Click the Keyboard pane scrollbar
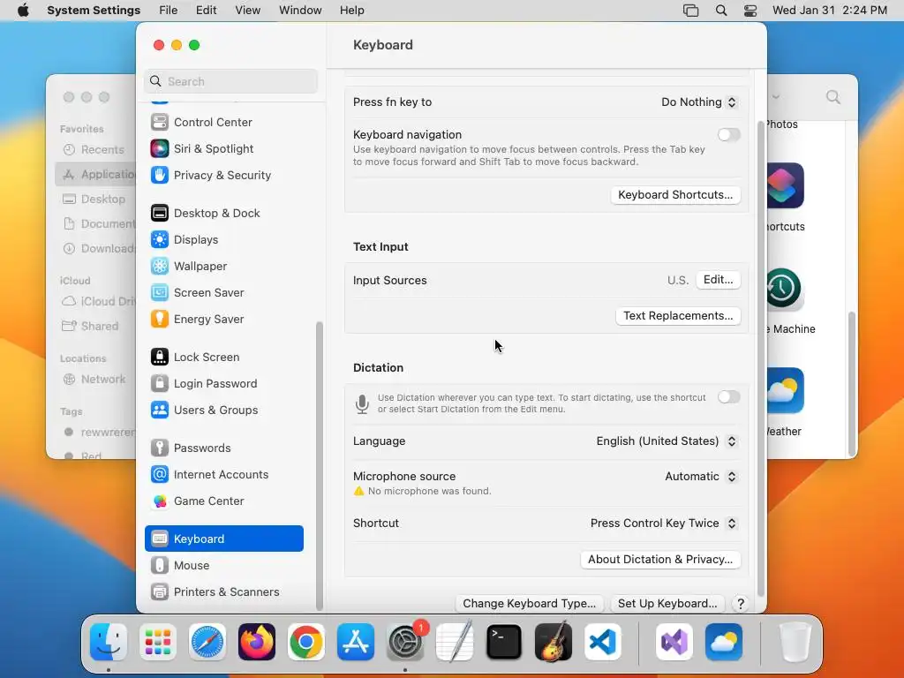The width and height of the screenshot is (904, 678). click(760, 358)
